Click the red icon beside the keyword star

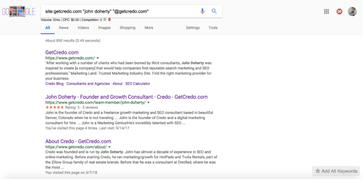110,20
